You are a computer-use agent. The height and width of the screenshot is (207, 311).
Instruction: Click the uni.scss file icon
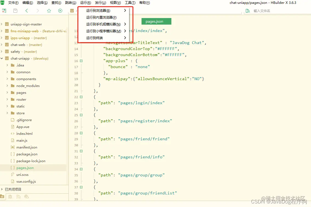13,174
